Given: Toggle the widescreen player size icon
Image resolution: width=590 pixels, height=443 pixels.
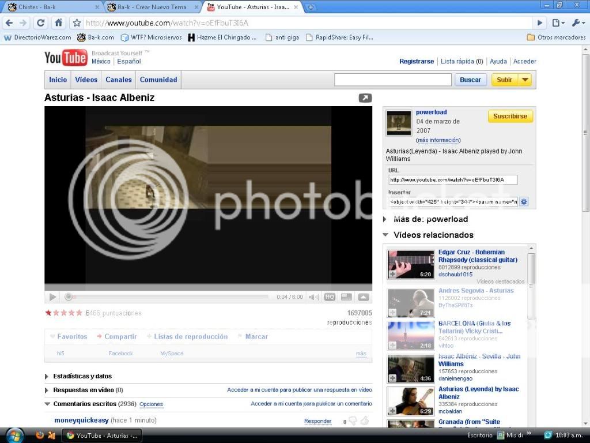Looking at the screenshot, I should tap(346, 297).
